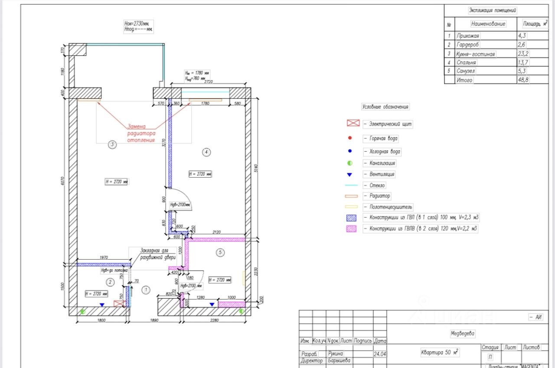Click the 1890 bottom dimension

(155, 321)
